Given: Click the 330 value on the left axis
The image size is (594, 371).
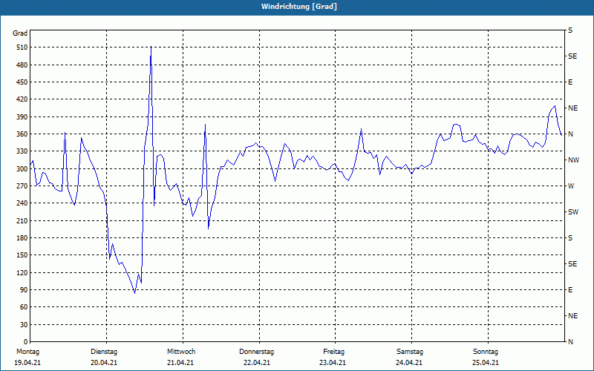Looking at the screenshot, I should pyautogui.click(x=22, y=151).
